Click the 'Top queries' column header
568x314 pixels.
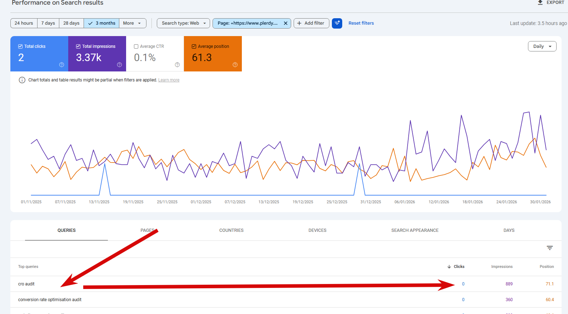[x=28, y=266]
